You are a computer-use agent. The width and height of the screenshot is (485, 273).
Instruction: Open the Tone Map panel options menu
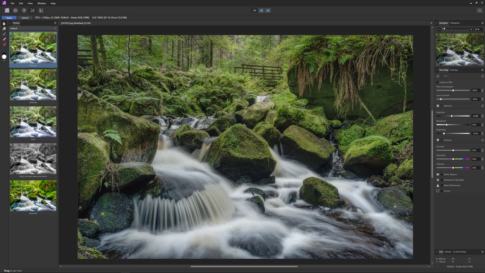tap(482, 70)
